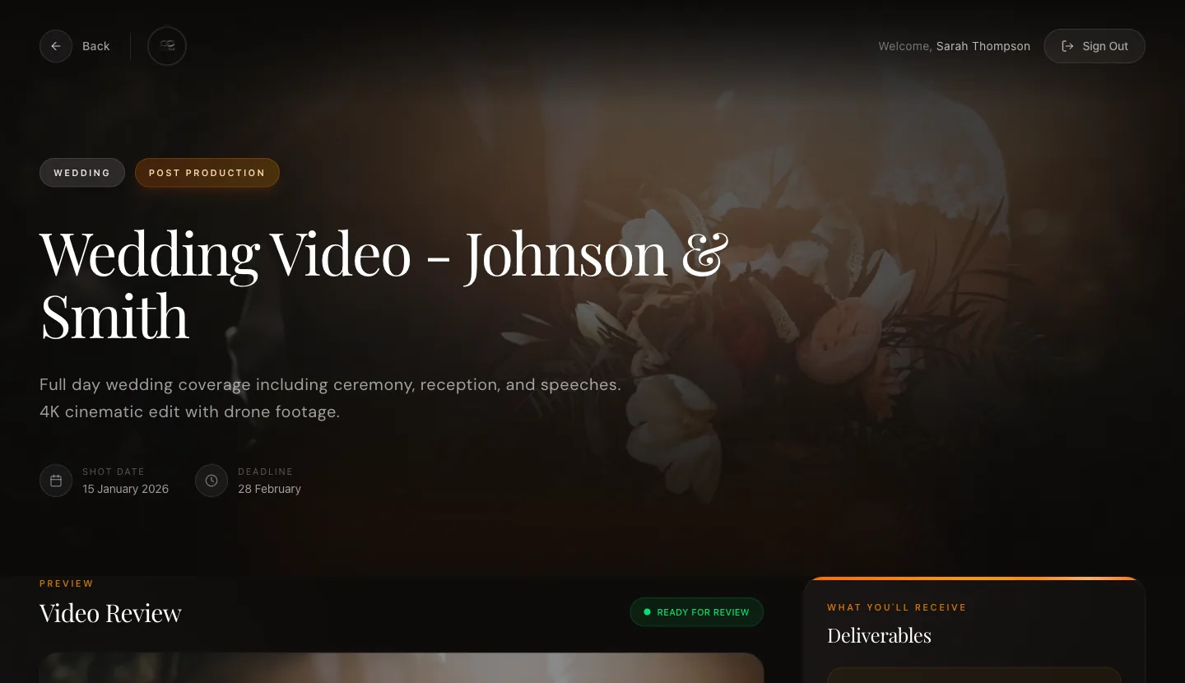Screen dimensions: 1185x683
Task: Click the WHAT YOU'LL RECEIVE label
Action: tap(897, 607)
